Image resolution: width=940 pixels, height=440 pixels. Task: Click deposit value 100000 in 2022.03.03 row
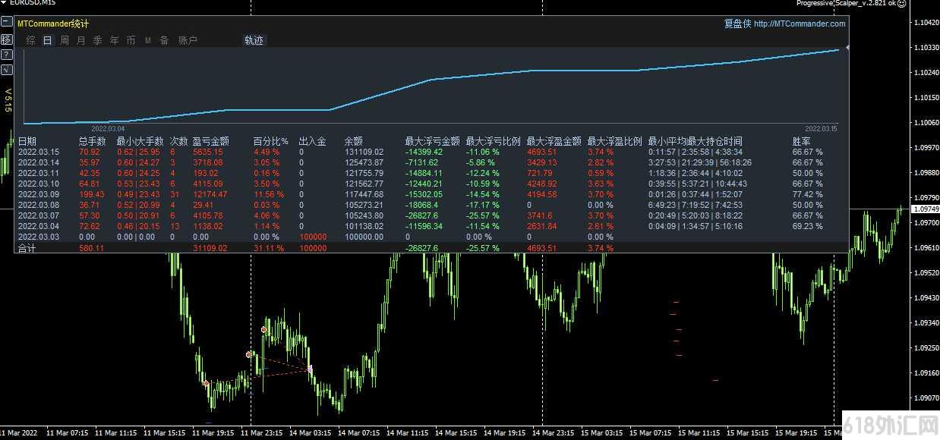click(313, 237)
